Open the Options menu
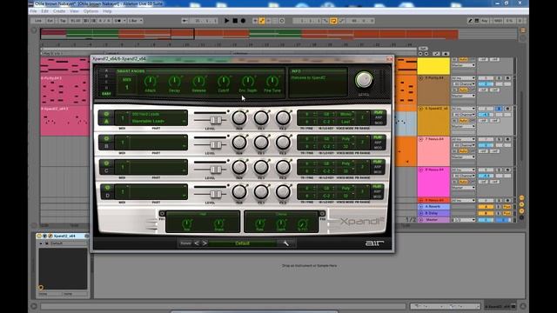This screenshot has height=313, width=557. coord(91,11)
